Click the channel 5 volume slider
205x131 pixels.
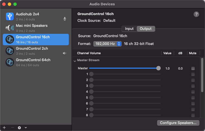tap(125, 97)
